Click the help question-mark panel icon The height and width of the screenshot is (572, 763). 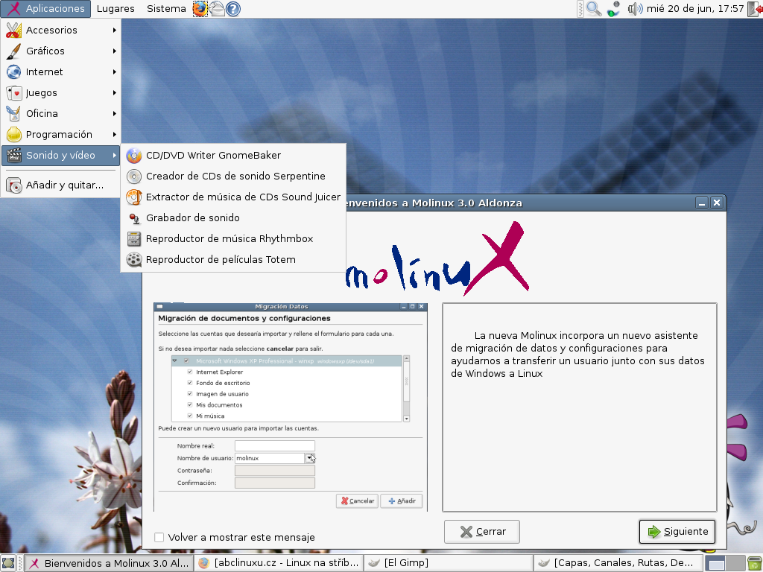click(x=233, y=9)
